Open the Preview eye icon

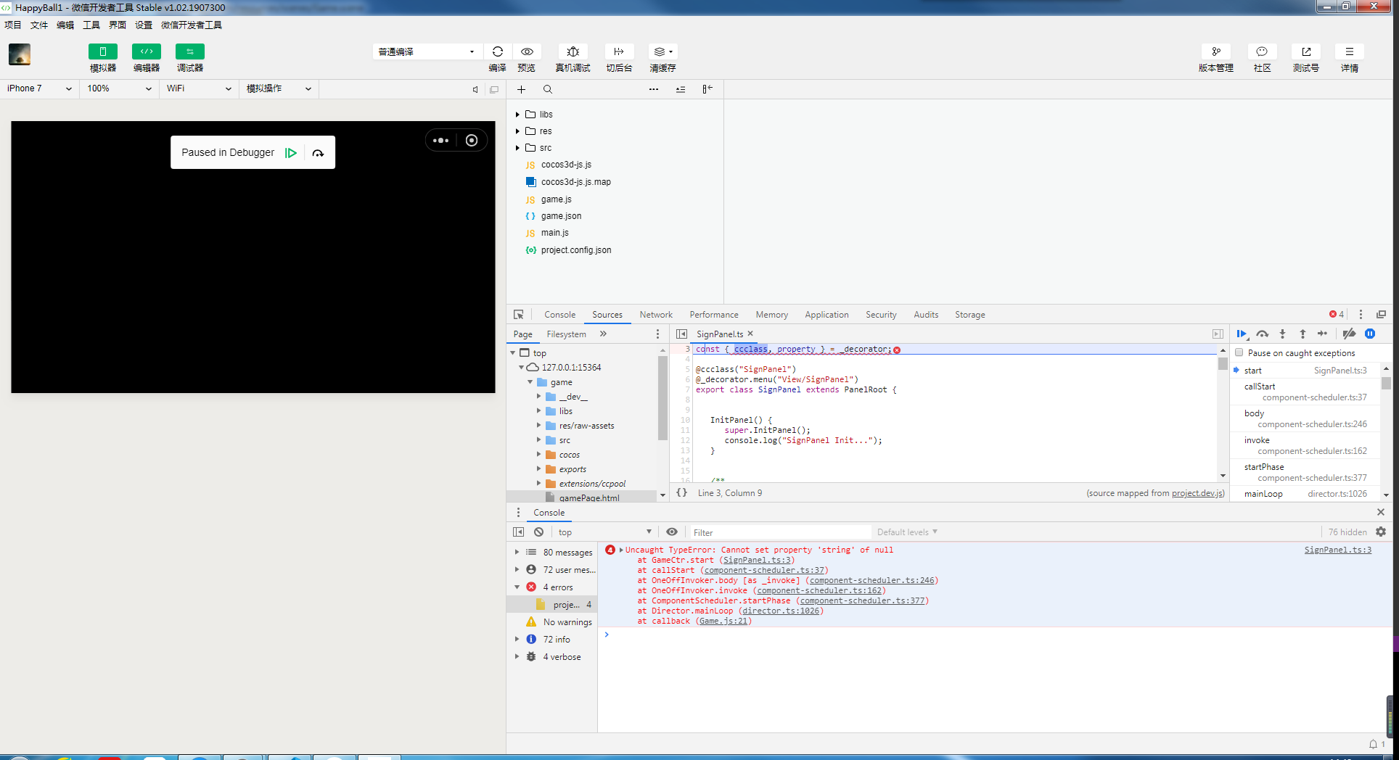pyautogui.click(x=527, y=51)
